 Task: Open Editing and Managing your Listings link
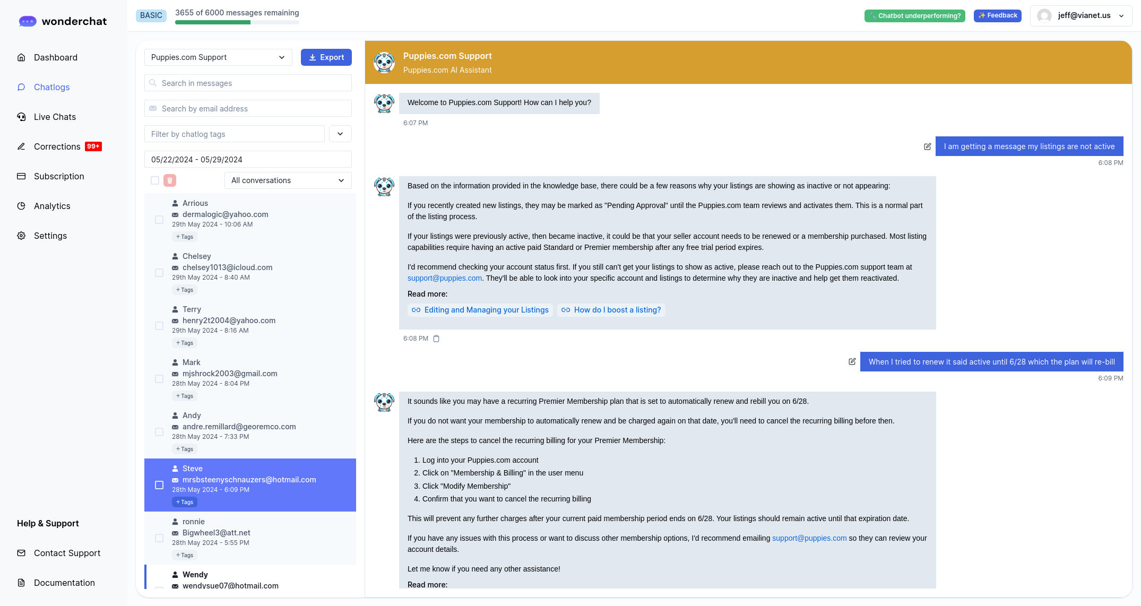[480, 310]
